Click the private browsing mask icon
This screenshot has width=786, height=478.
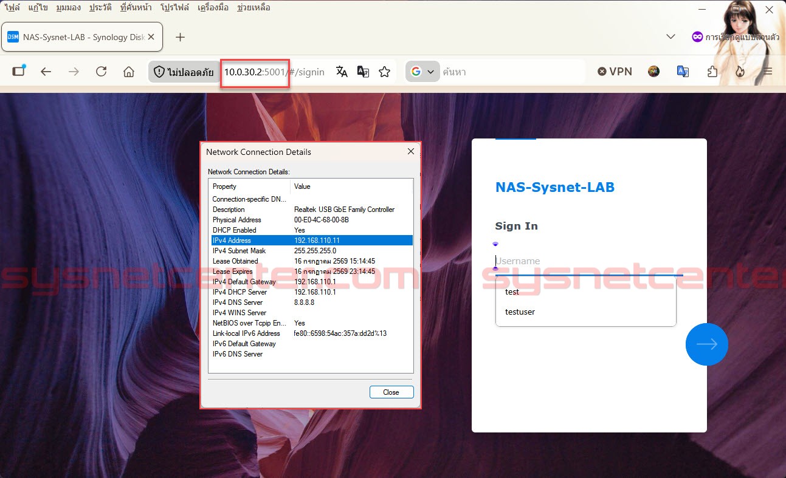coord(697,37)
